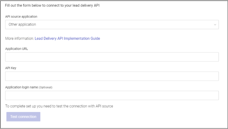Focus the API Key input box
Image resolution: width=228 pixels, height=129 pixels.
pyautogui.click(x=112, y=76)
